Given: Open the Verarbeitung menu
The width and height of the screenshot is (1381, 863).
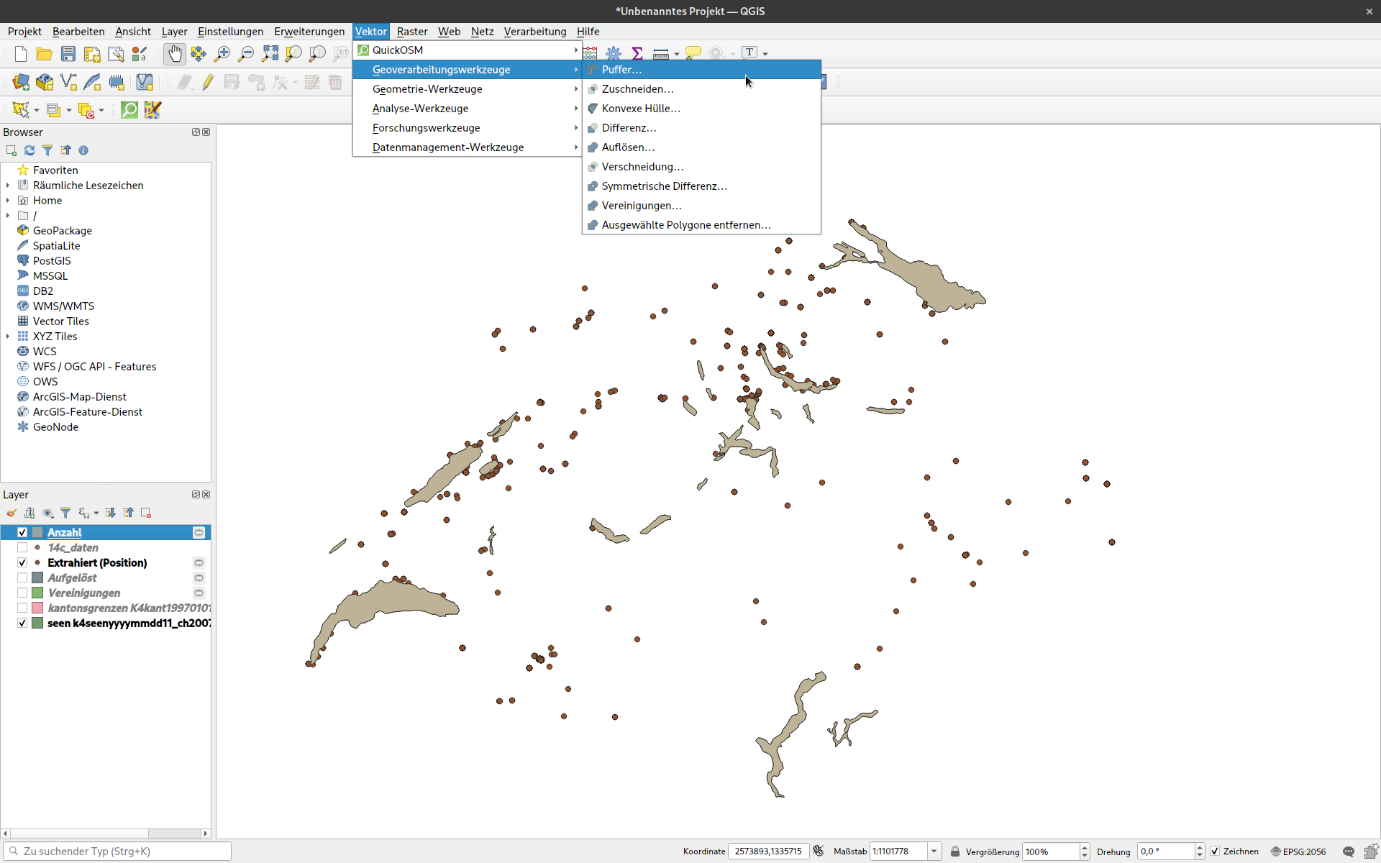Looking at the screenshot, I should pyautogui.click(x=535, y=32).
